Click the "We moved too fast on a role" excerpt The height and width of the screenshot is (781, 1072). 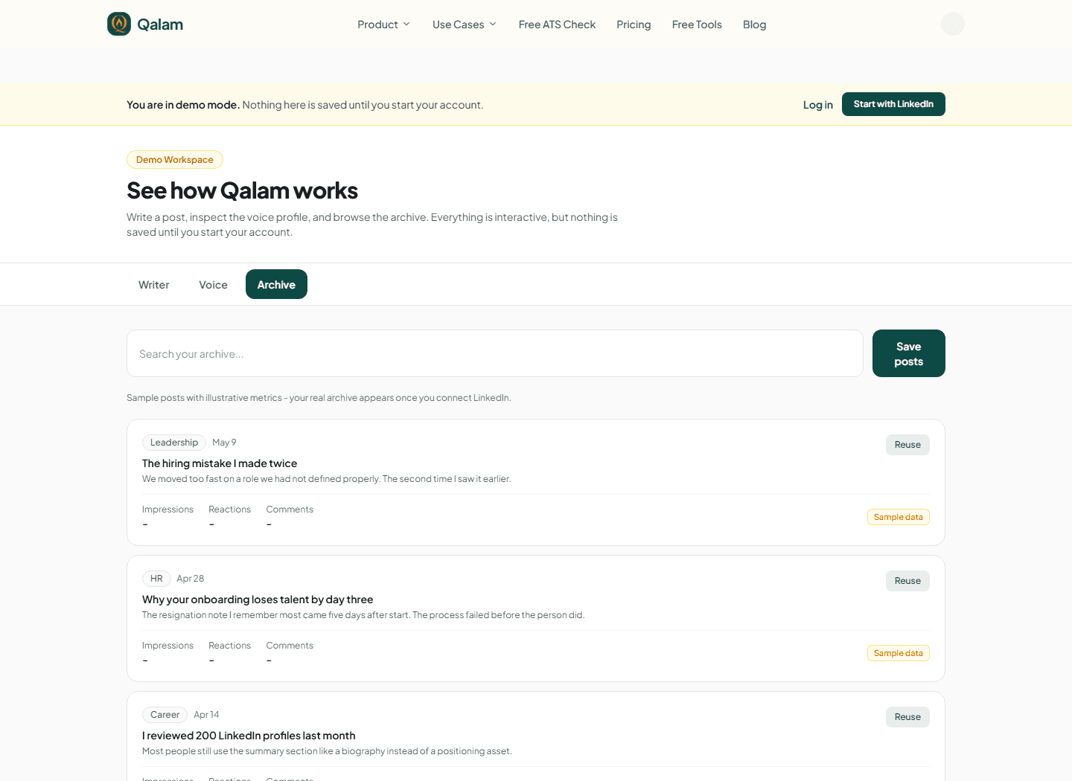(x=326, y=479)
